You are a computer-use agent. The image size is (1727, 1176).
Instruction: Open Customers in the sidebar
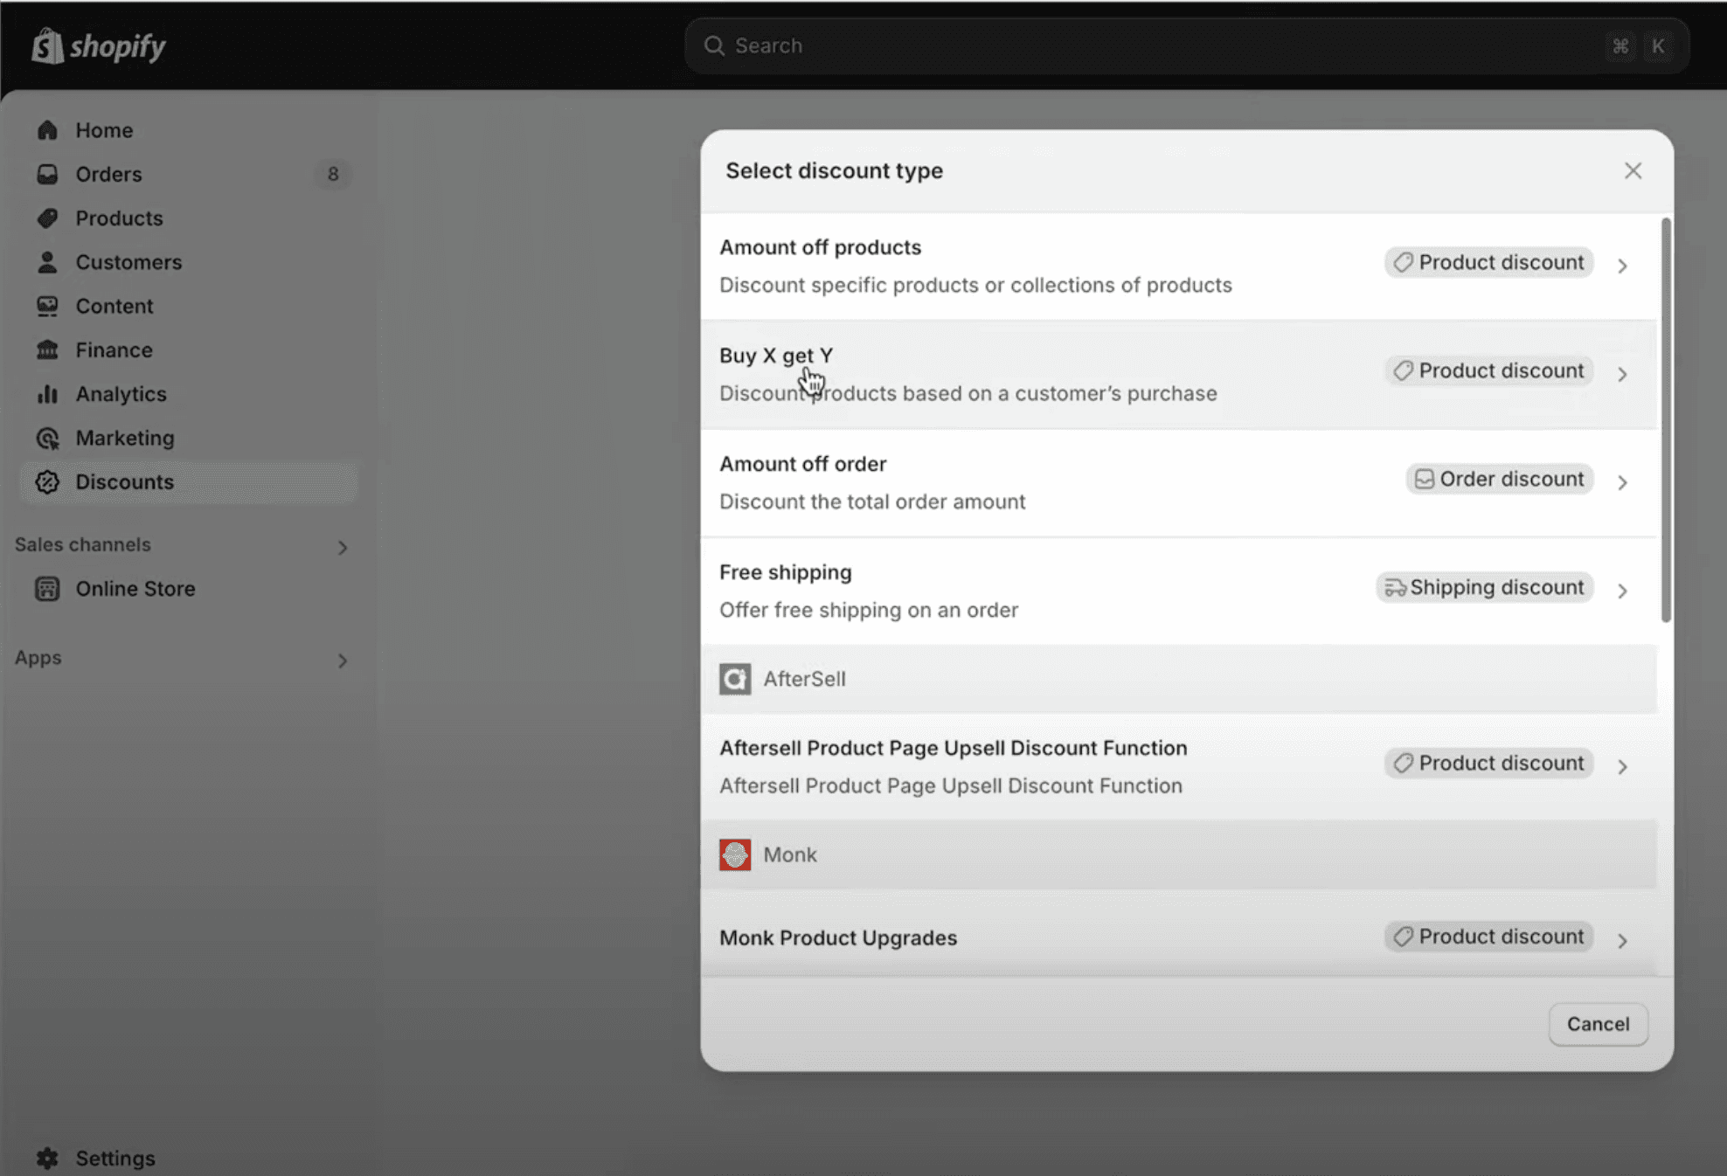click(189, 262)
